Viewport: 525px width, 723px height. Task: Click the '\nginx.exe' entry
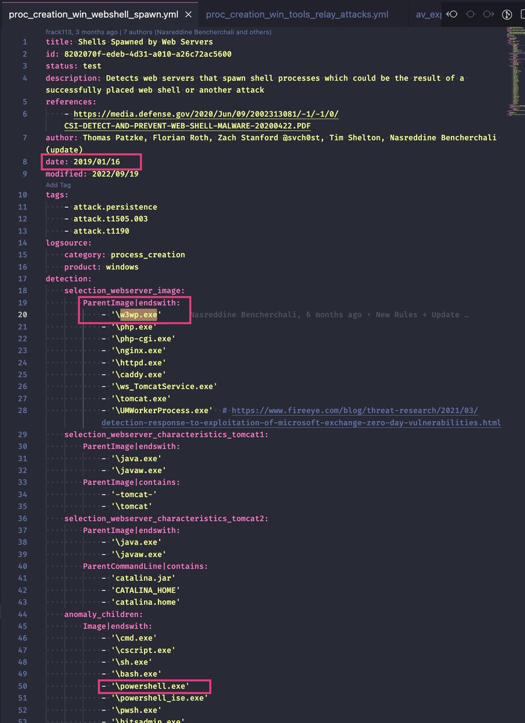coord(139,351)
